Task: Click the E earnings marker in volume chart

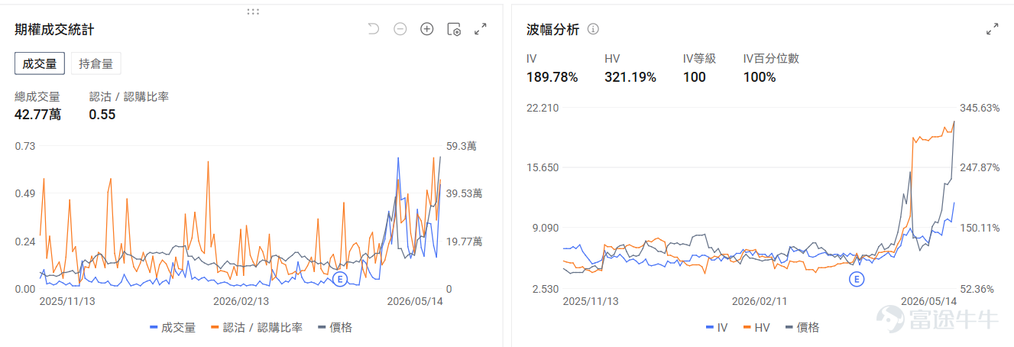Action: [x=340, y=279]
